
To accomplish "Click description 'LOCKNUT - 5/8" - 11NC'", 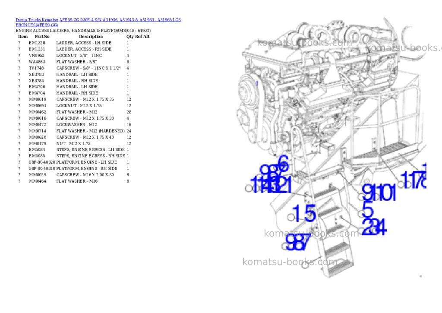I will pyautogui.click(x=79, y=56).
